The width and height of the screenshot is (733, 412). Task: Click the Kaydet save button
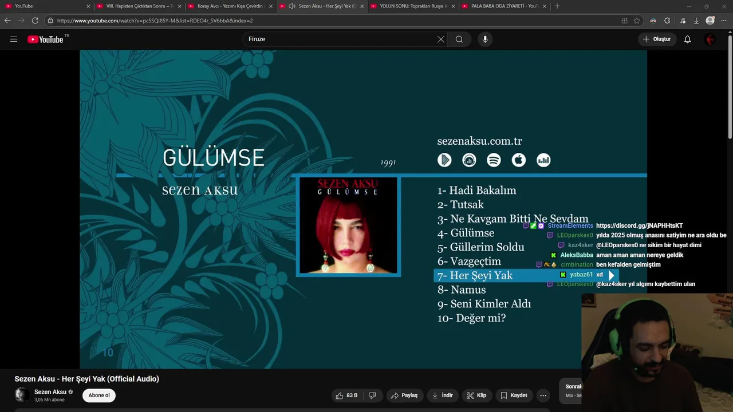point(514,395)
